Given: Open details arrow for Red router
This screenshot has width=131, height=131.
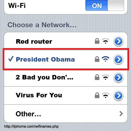Looking at the screenshot, I should (118, 41).
